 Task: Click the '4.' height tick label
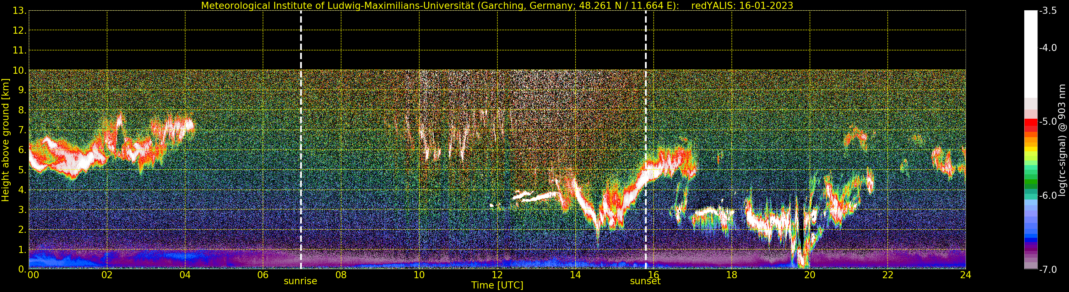(x=22, y=190)
